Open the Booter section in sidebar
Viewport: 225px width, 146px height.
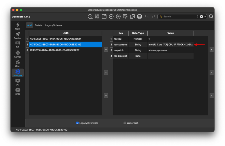coord(17,36)
